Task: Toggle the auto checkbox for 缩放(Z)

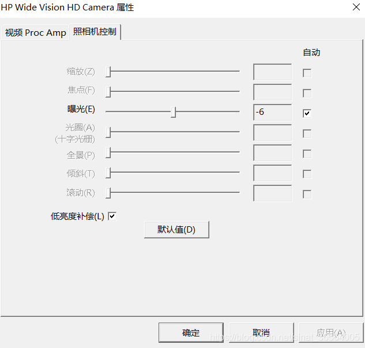Action: (307, 73)
